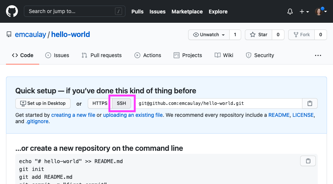Expand the three-dots more tabs menu
The height and width of the screenshot is (184, 333).
pyautogui.click(x=318, y=55)
